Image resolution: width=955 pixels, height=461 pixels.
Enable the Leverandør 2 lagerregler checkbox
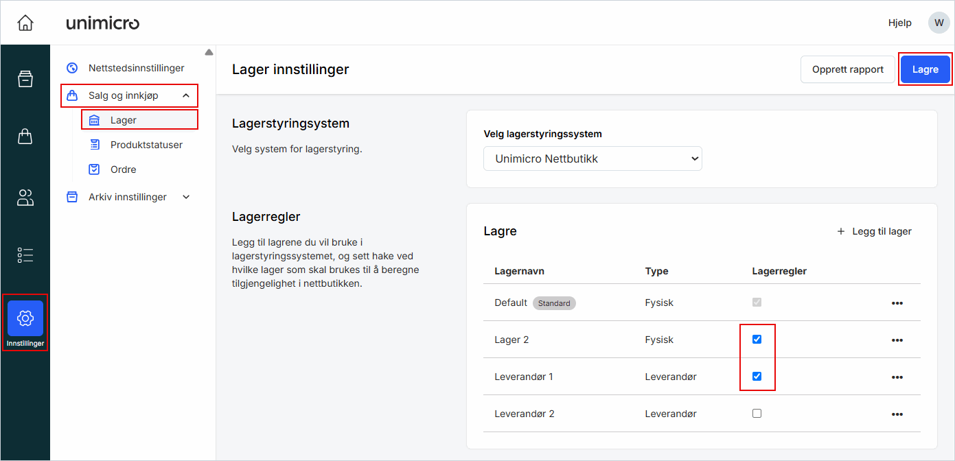coord(757,414)
